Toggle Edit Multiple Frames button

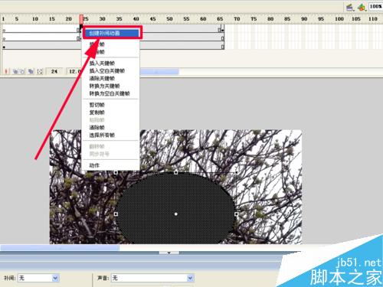[31, 71]
